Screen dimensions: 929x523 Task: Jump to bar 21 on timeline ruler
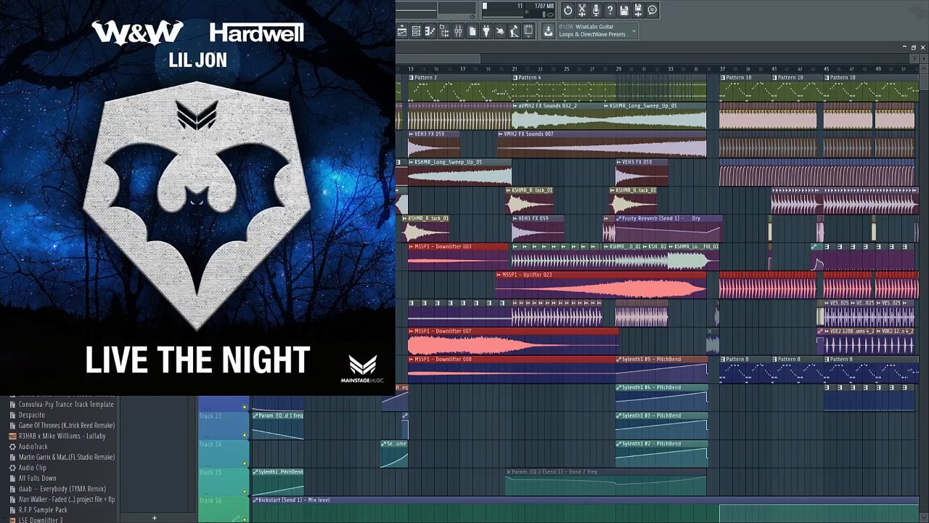(x=515, y=69)
